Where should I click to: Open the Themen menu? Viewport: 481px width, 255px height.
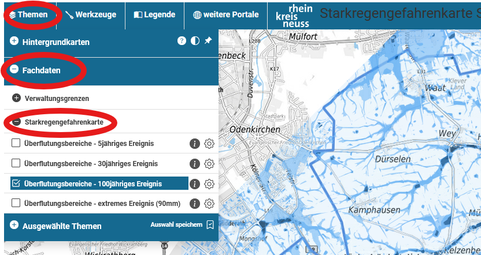click(x=29, y=14)
